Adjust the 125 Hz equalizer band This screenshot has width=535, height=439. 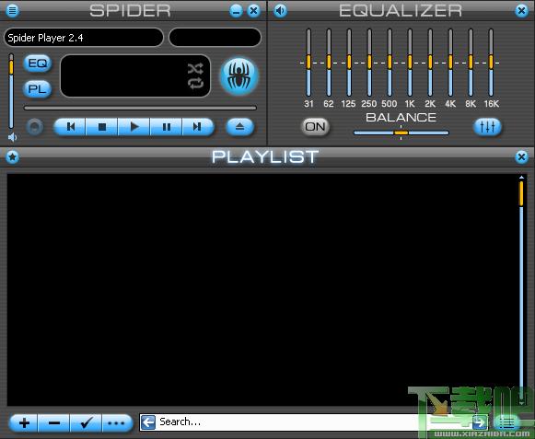[x=349, y=63]
